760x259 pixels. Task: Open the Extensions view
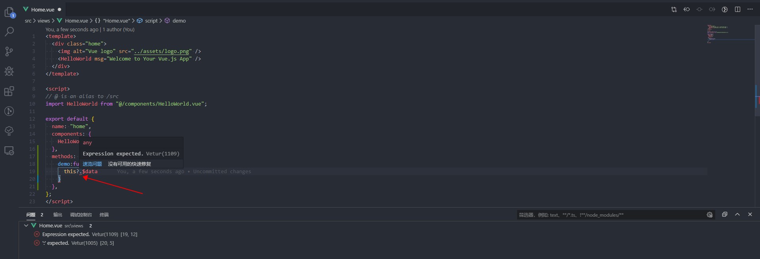(x=9, y=91)
